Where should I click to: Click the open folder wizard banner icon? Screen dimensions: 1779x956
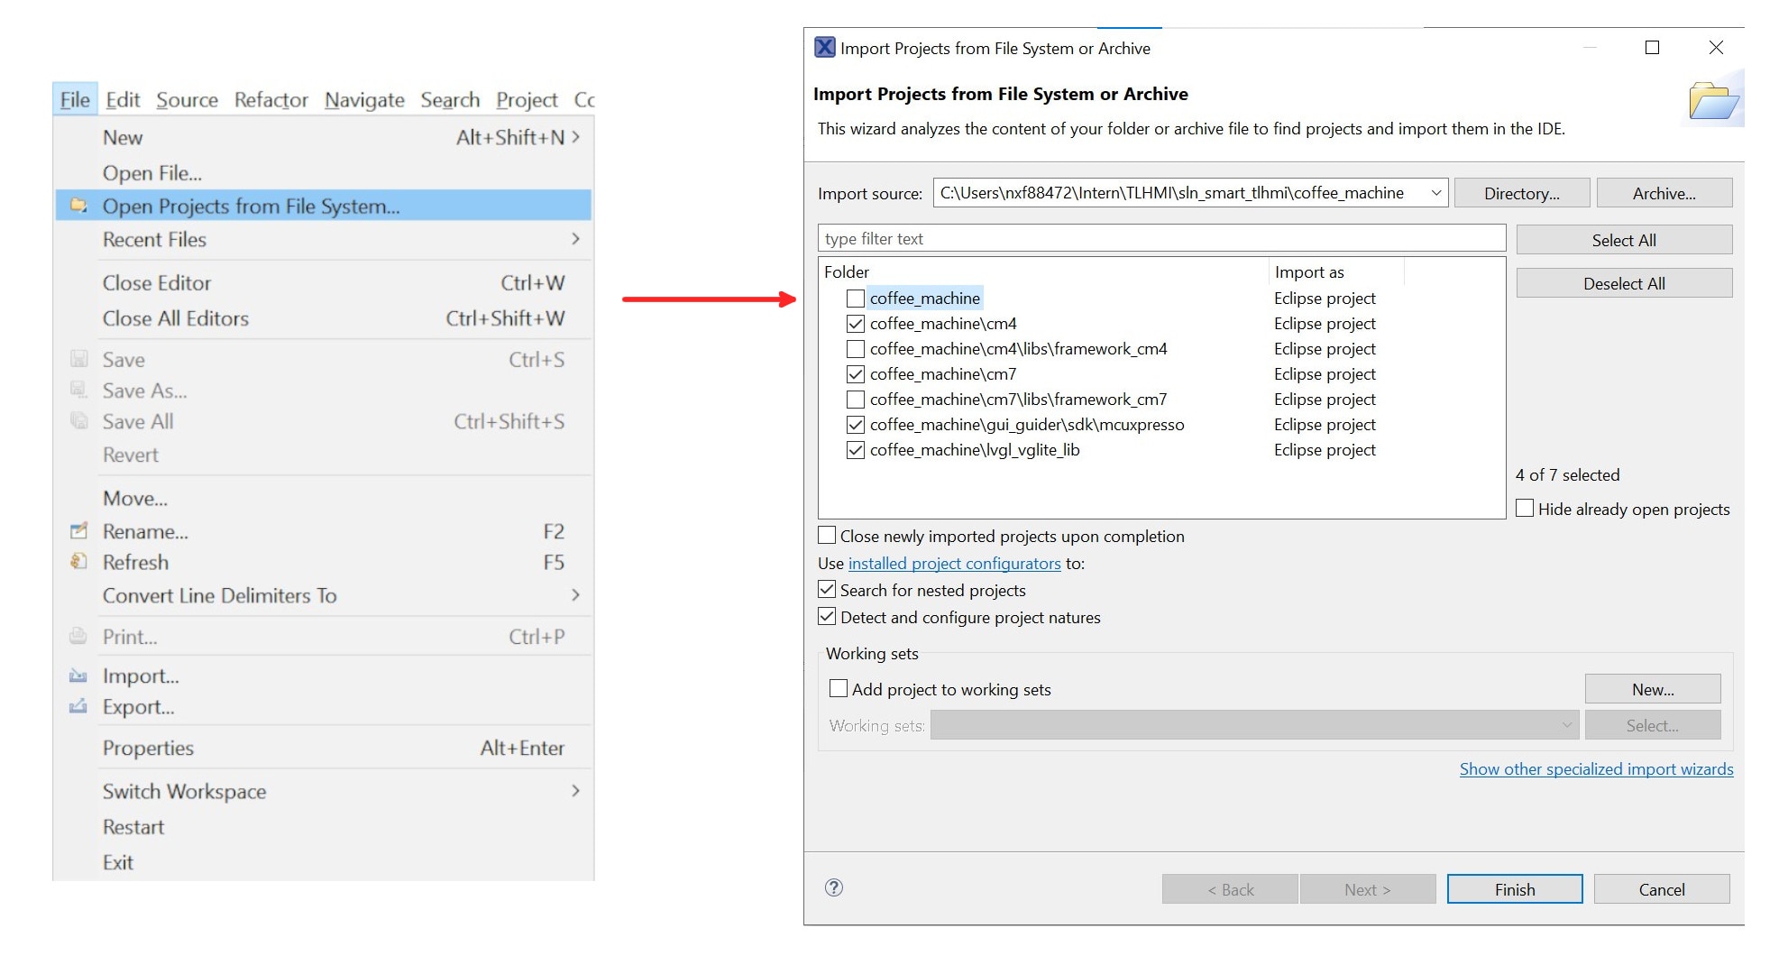[x=1711, y=100]
